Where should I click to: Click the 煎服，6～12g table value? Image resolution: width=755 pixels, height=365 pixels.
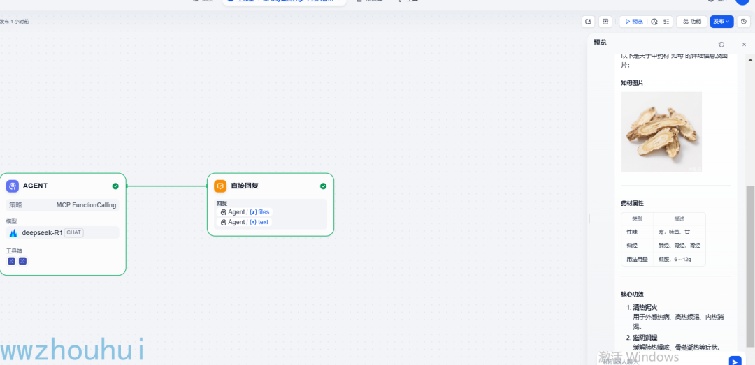pyautogui.click(x=675, y=259)
